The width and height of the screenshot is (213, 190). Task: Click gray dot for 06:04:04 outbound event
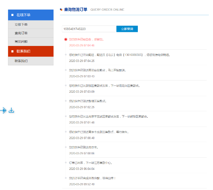pos(66,163)
